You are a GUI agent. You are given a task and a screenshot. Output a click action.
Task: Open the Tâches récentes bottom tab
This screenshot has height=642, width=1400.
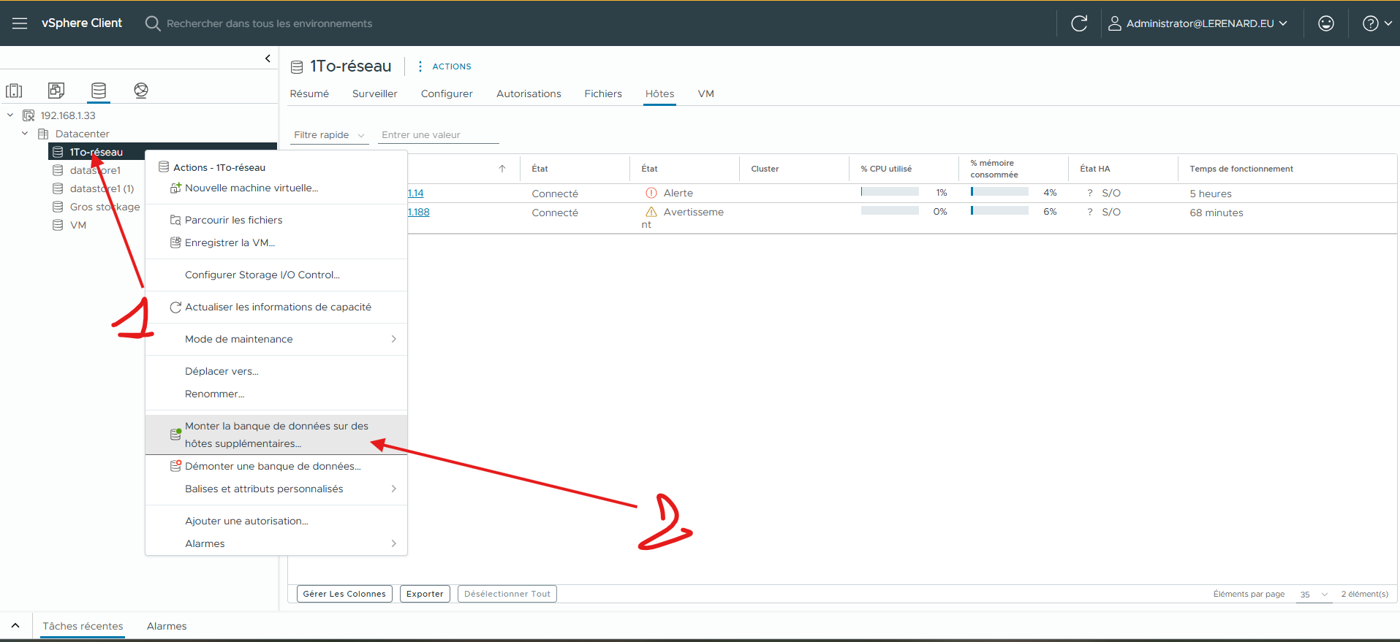click(x=83, y=626)
